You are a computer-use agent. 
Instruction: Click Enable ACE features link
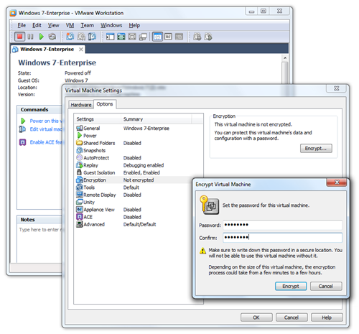pyautogui.click(x=45, y=142)
